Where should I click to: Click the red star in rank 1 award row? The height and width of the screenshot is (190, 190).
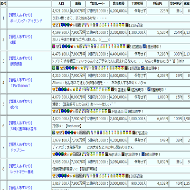point(71,25)
